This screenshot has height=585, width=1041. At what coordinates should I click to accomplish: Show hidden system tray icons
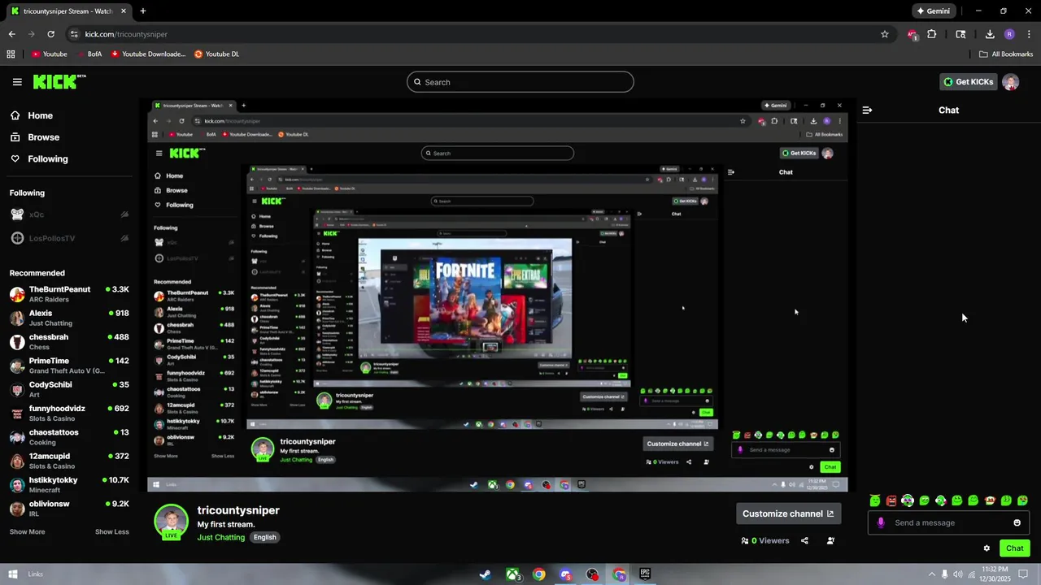tap(931, 574)
